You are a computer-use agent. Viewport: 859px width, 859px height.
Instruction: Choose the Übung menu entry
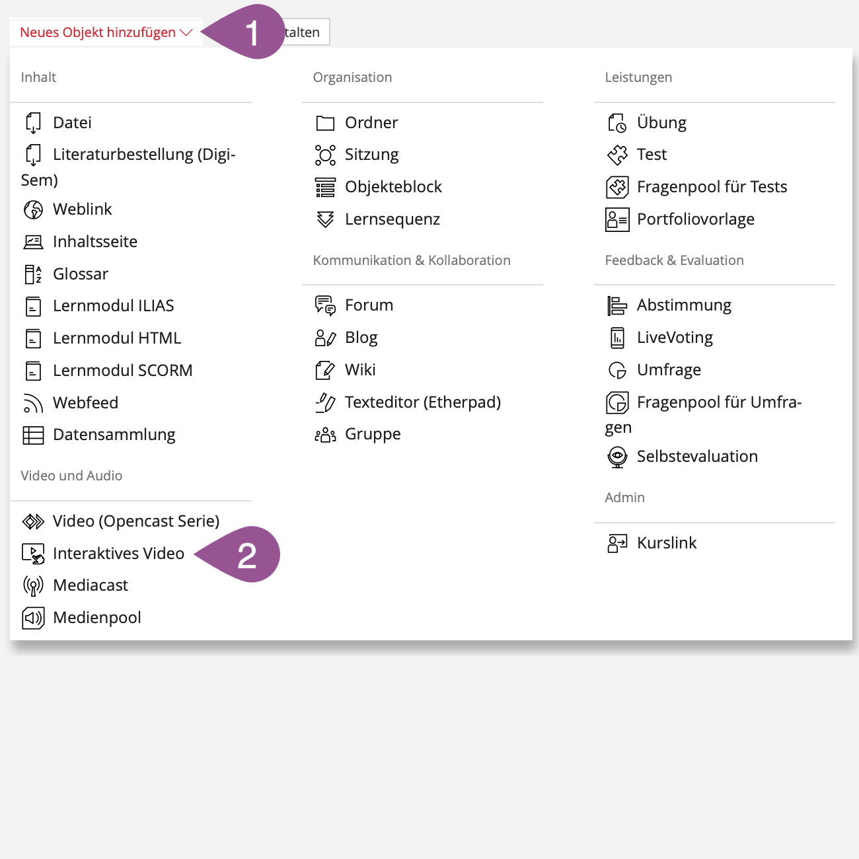(x=661, y=123)
